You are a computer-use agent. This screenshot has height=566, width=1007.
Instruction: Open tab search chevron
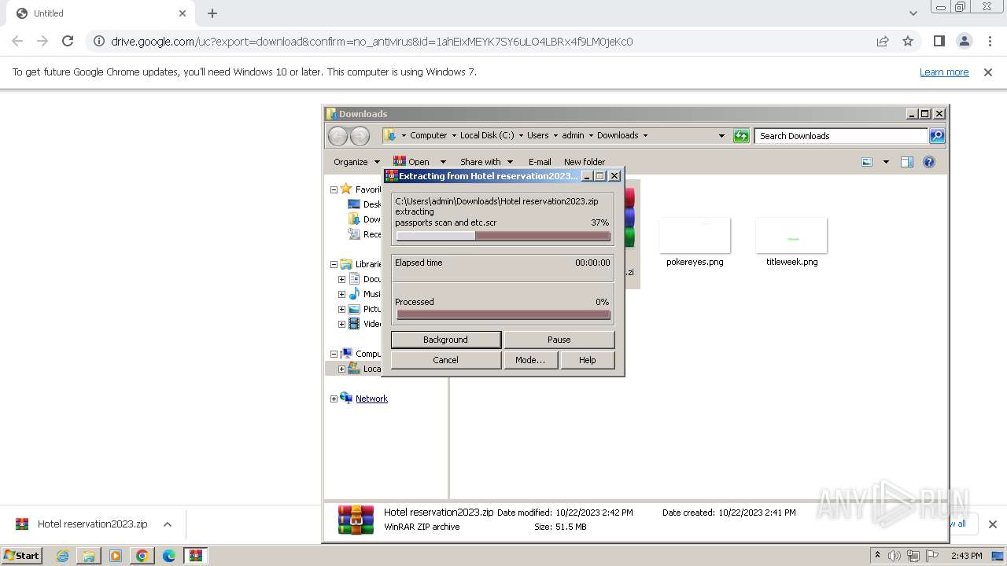point(913,13)
